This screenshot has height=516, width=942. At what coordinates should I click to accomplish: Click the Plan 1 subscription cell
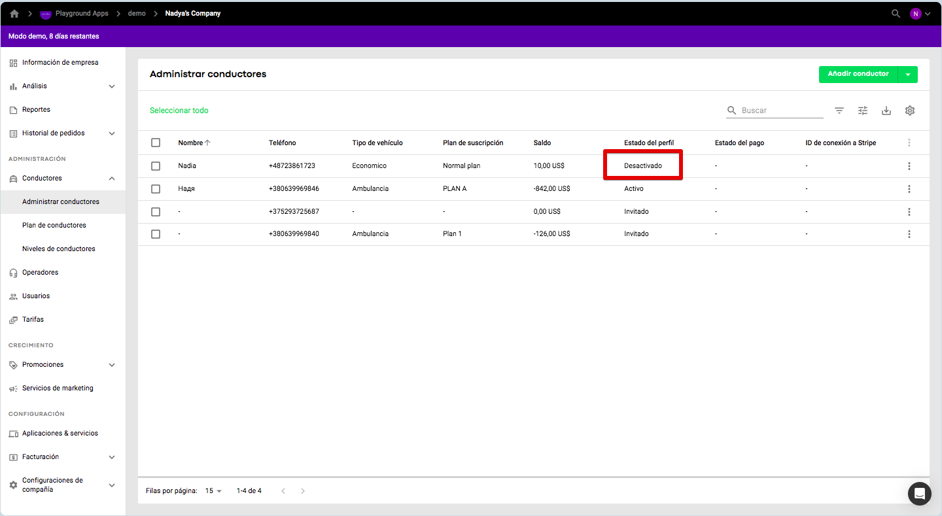click(x=452, y=234)
